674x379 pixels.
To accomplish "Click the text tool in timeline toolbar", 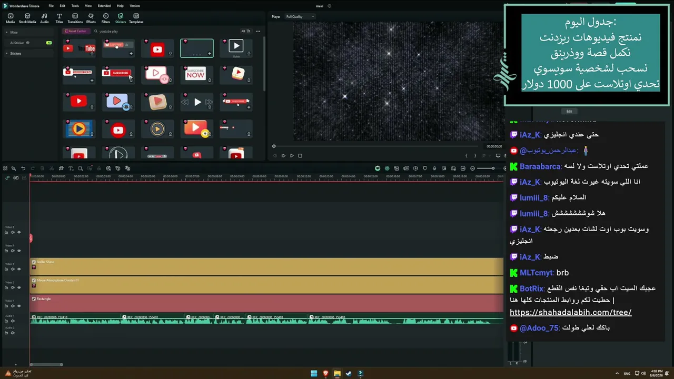I will (x=71, y=168).
